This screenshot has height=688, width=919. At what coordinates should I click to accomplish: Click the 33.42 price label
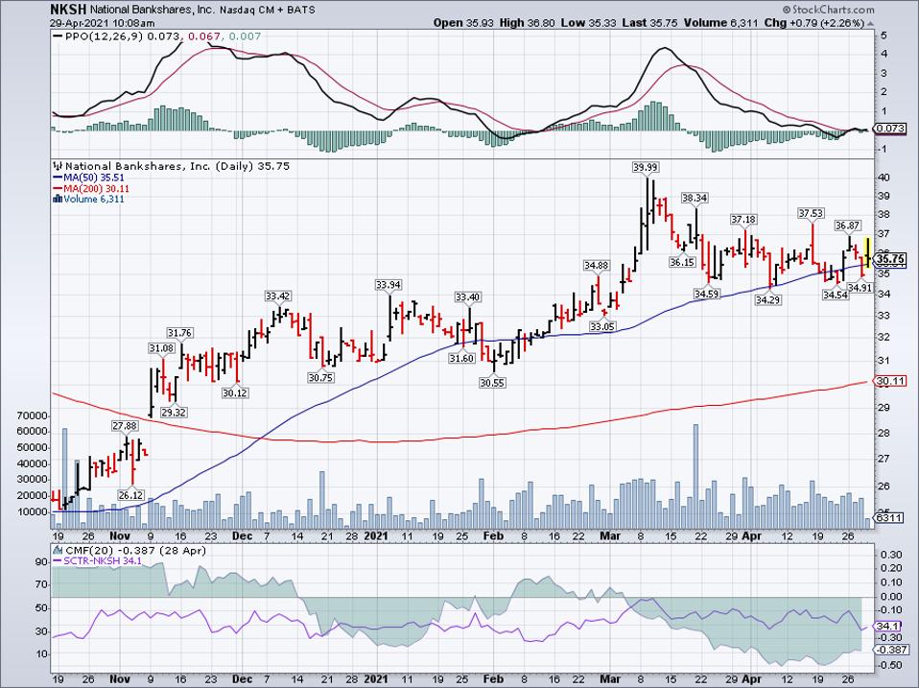click(278, 296)
